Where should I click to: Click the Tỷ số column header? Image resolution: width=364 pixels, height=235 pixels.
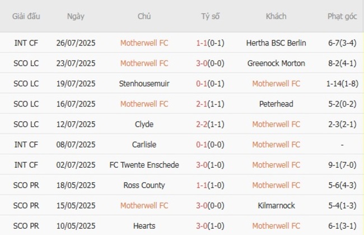pos(211,16)
